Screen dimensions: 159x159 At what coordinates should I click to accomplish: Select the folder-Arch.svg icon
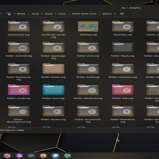[x=88, y=47]
